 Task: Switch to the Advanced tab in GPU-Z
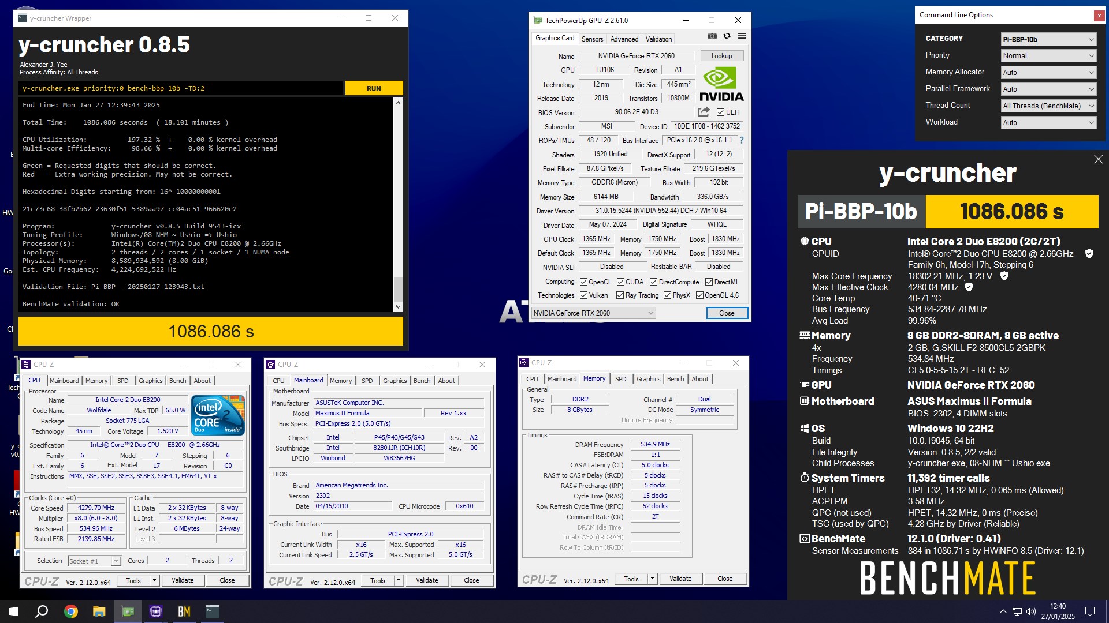tap(624, 39)
